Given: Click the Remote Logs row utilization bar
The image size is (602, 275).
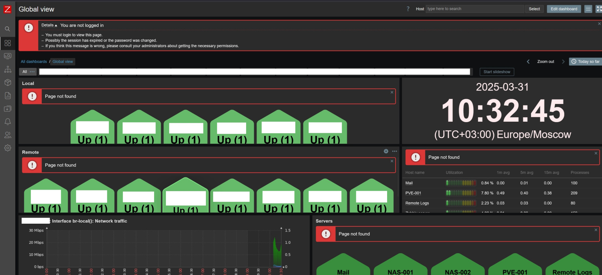Looking at the screenshot, I should pyautogui.click(x=461, y=203).
